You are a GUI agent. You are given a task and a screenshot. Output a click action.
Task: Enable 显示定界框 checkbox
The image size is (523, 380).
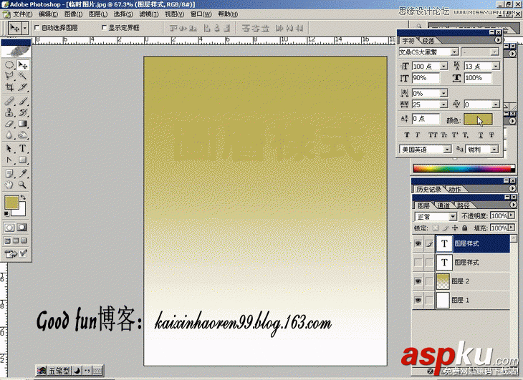[104, 28]
